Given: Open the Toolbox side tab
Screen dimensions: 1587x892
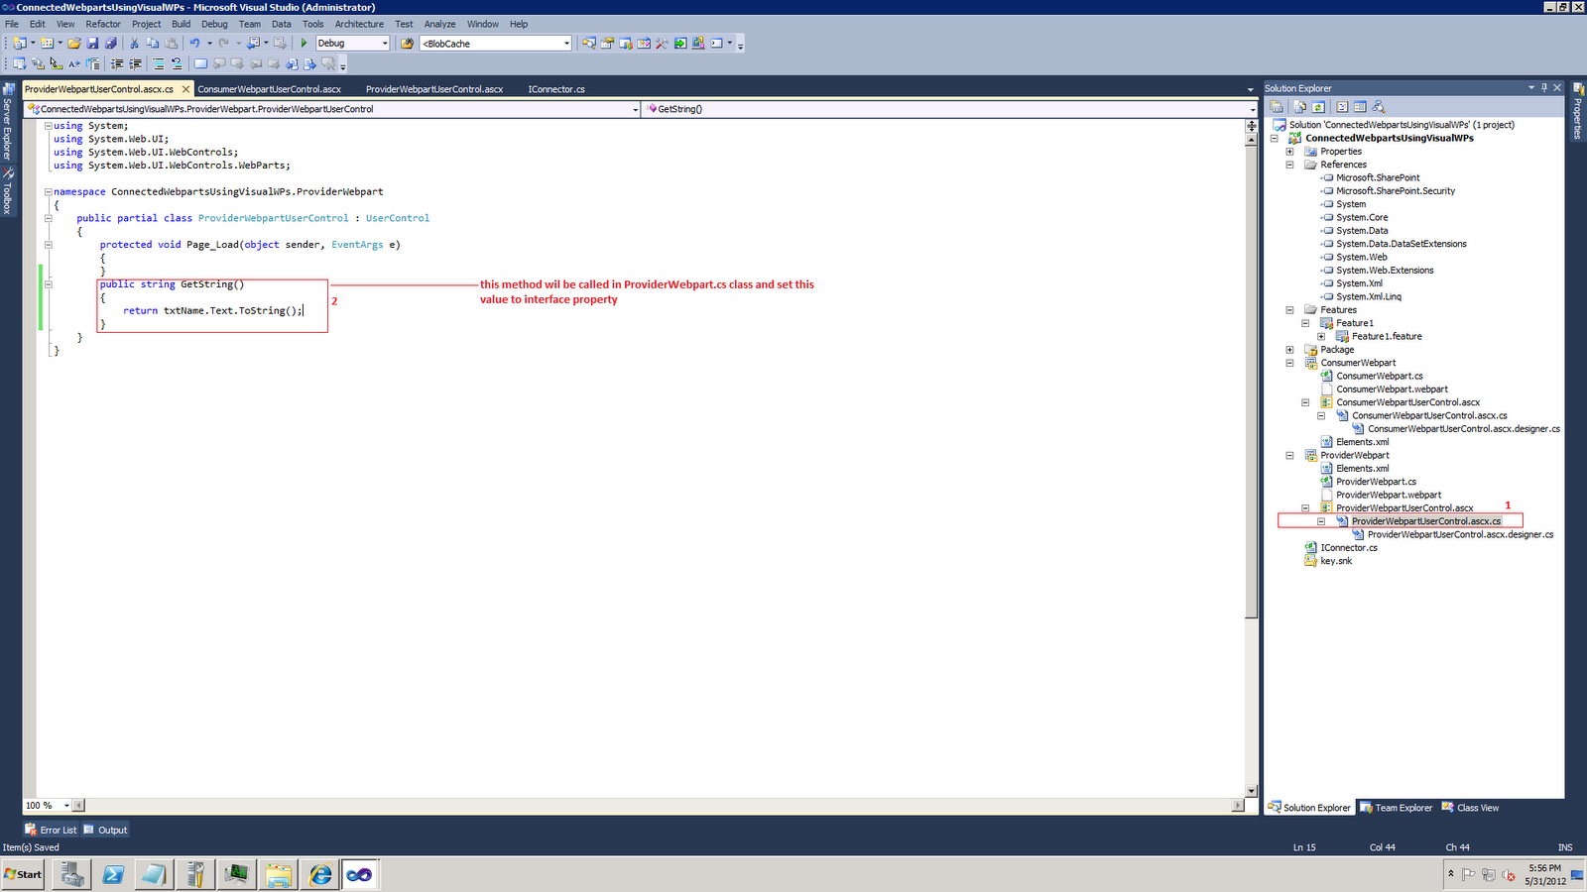Looking at the screenshot, I should tap(7, 191).
